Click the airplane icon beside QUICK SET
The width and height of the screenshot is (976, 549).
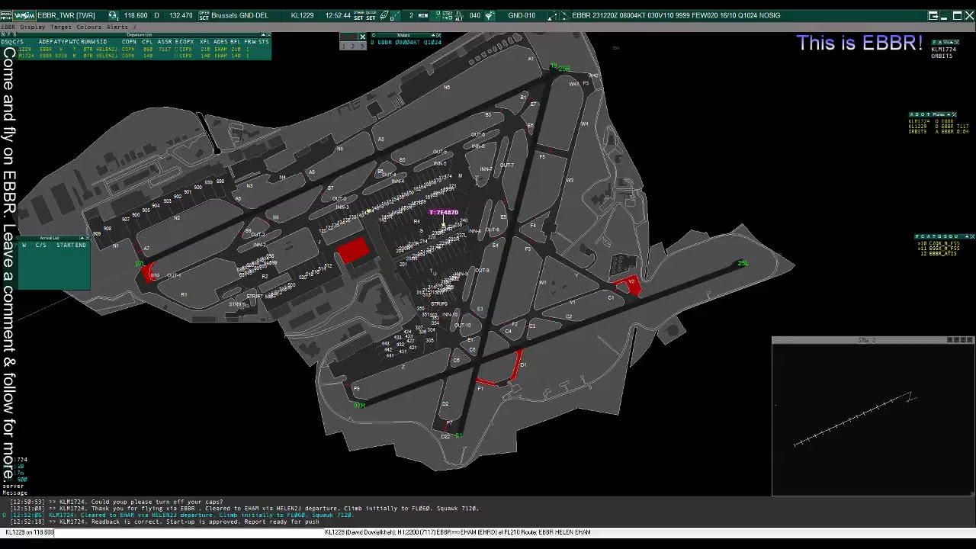pyautogui.click(x=384, y=15)
